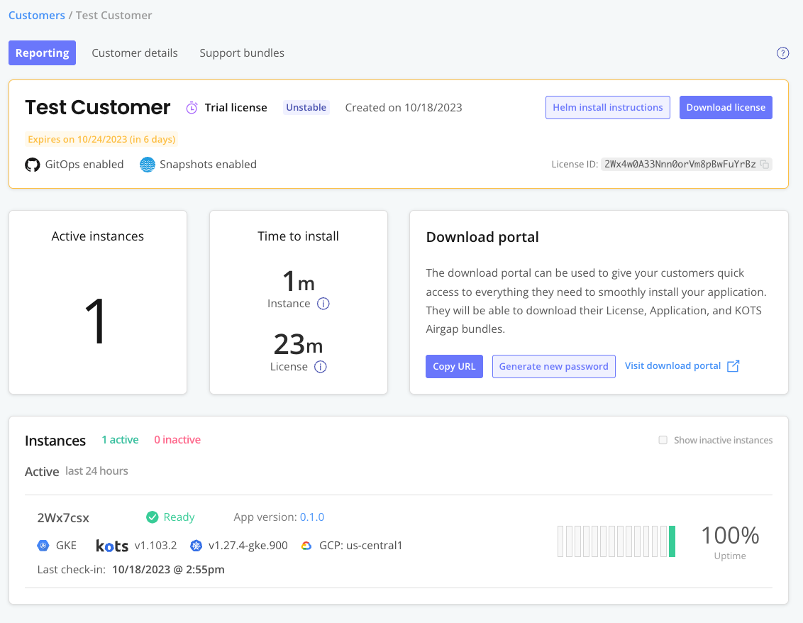Open Helm install instructions
This screenshot has width=803, height=623.
coord(607,107)
